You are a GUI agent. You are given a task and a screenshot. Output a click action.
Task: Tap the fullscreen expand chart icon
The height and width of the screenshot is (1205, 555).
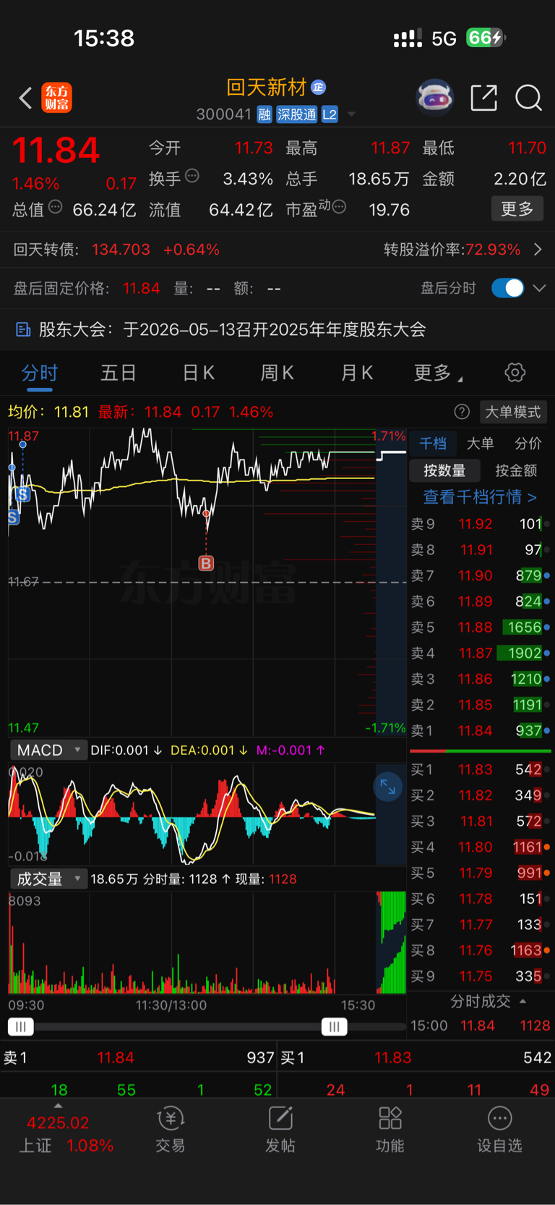pos(388,787)
